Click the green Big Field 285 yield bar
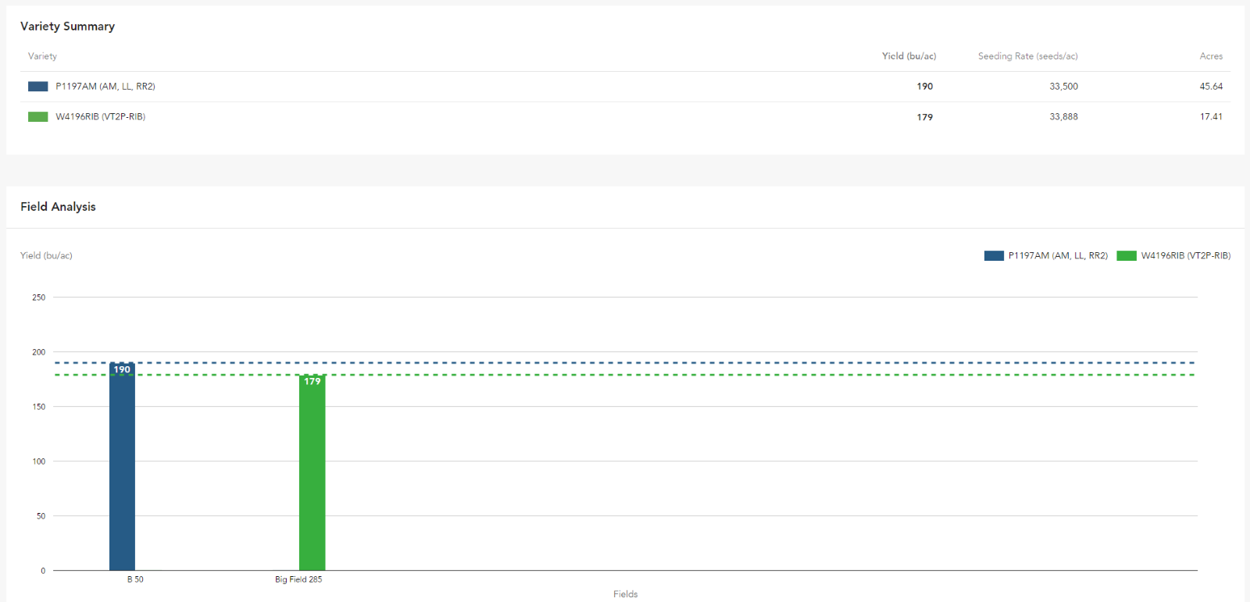This screenshot has width=1250, height=602. 312,472
